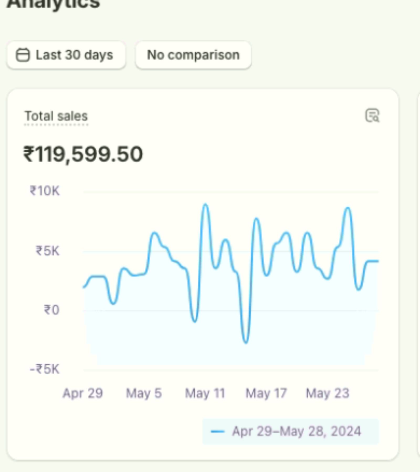Click the May 5 x-axis label

144,393
